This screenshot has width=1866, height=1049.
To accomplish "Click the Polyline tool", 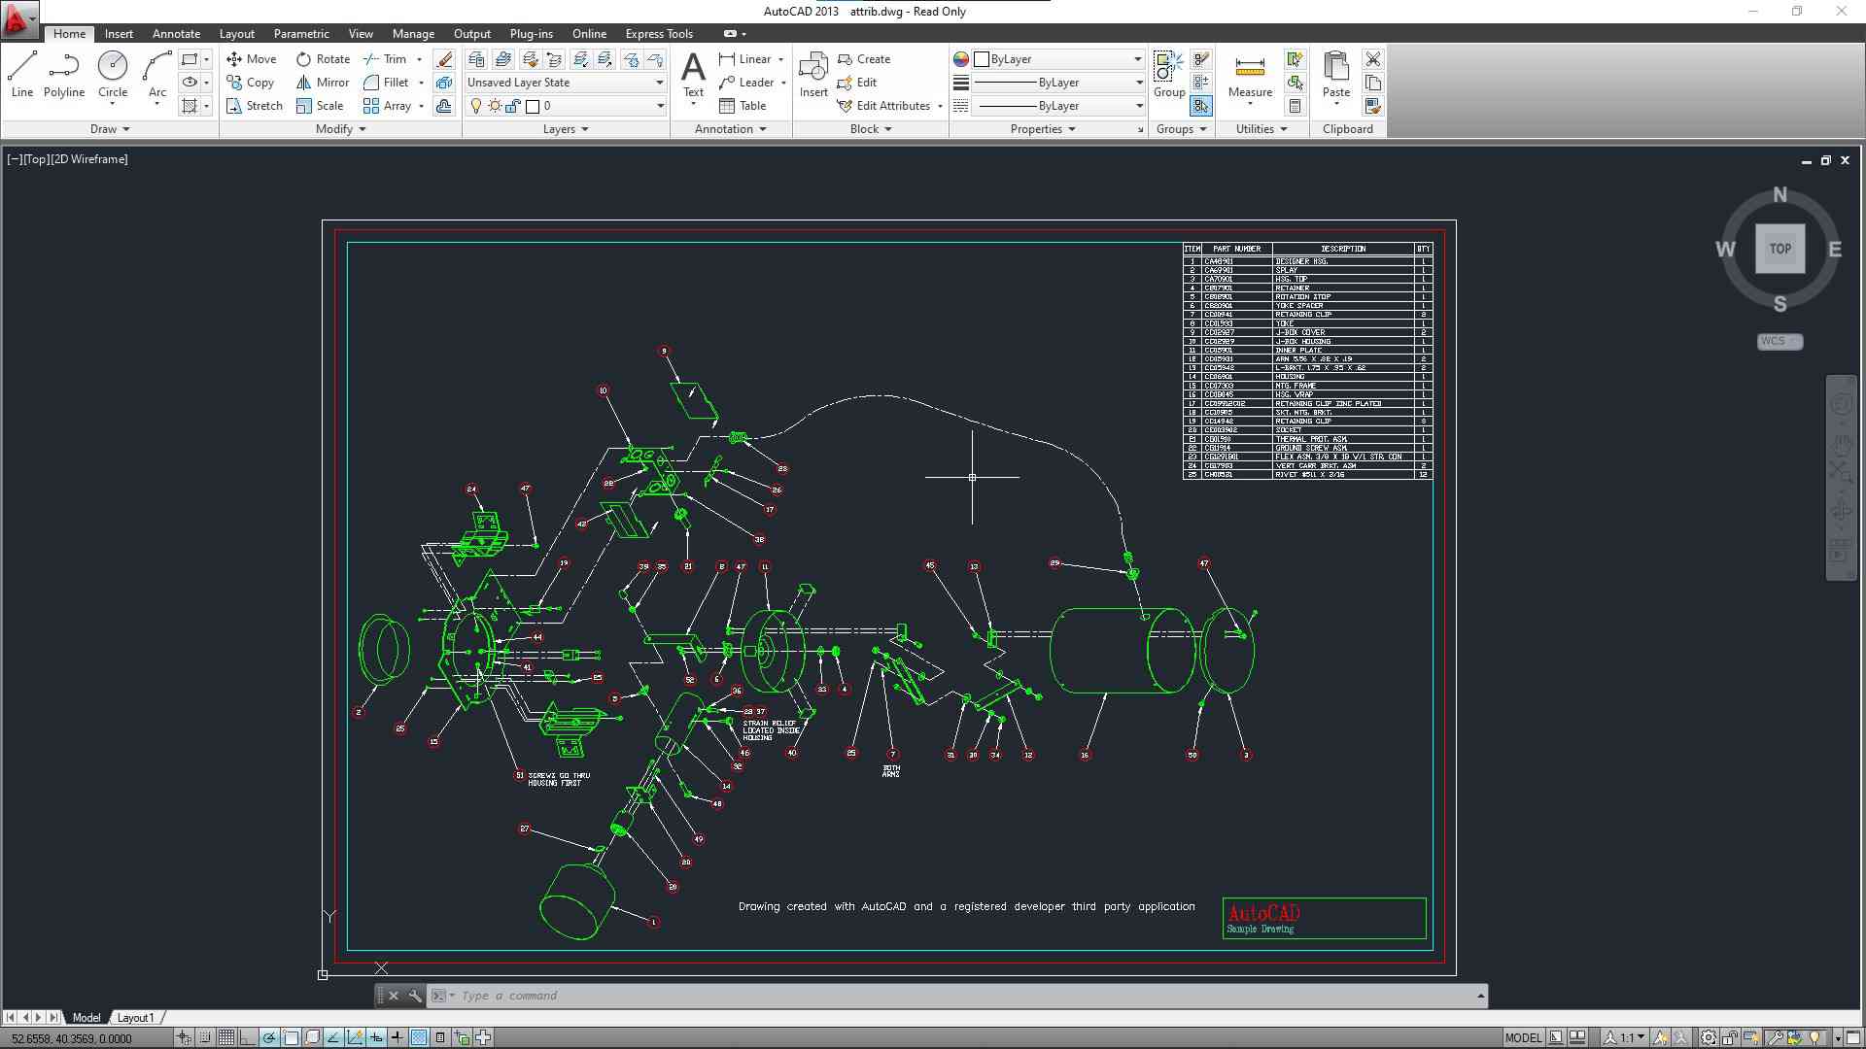I will [64, 74].
